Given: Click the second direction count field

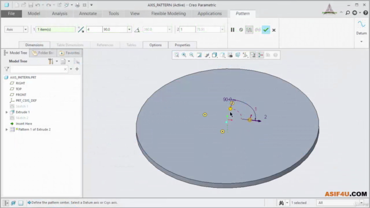Looking at the screenshot, I should tap(187, 29).
